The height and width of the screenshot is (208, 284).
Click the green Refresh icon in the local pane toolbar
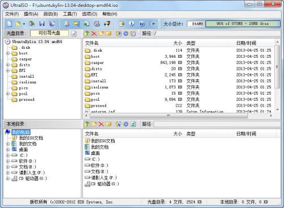click(x=133, y=124)
